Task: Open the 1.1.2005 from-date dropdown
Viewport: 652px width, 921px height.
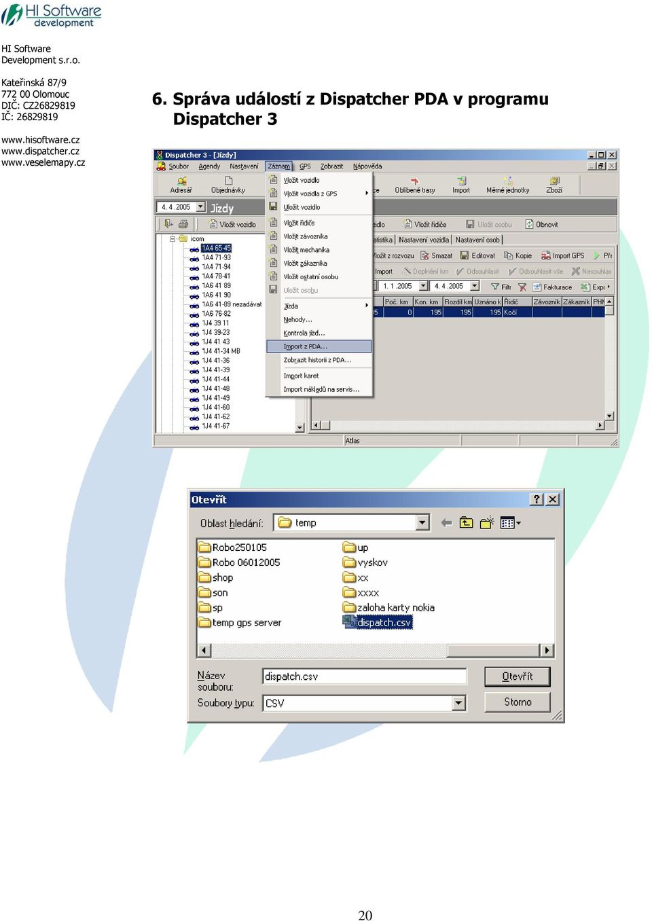Action: 423,286
